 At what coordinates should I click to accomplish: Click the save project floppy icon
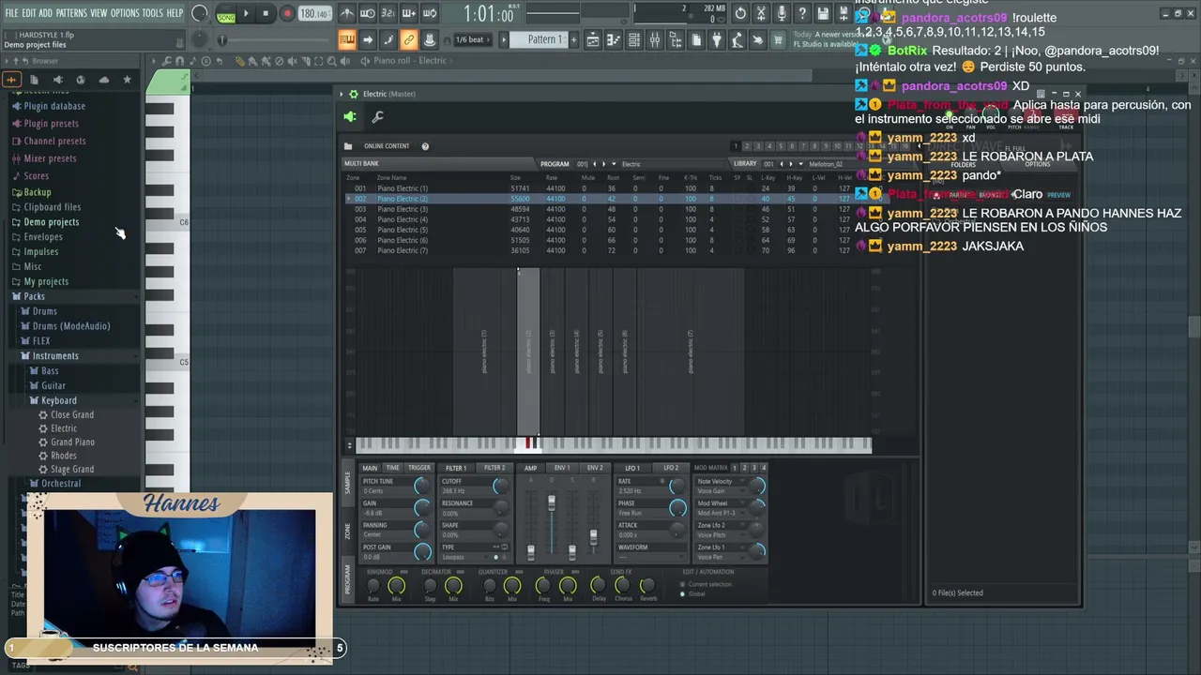click(x=823, y=14)
